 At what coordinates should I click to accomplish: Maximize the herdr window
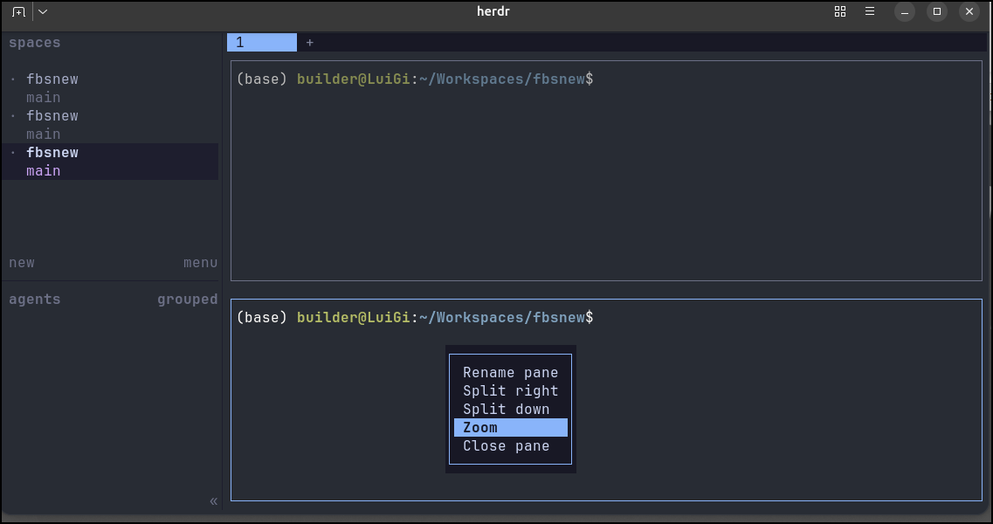click(x=936, y=11)
